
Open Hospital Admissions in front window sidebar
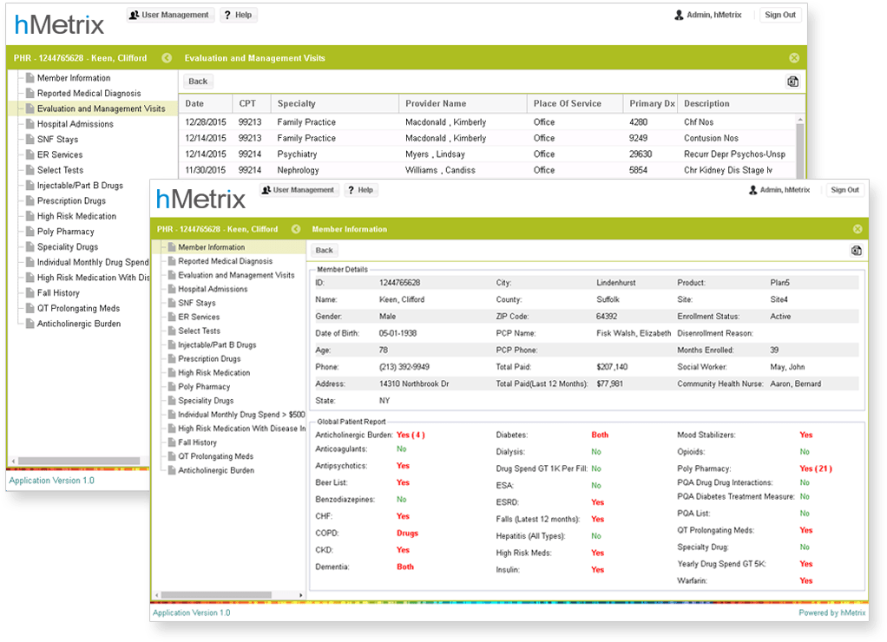click(213, 289)
